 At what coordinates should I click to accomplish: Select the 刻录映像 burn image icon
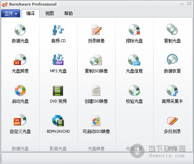coord(96,30)
